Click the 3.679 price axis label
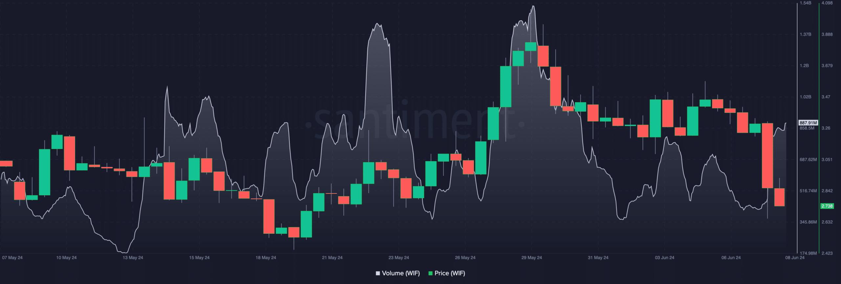841x284 pixels. tap(827, 66)
